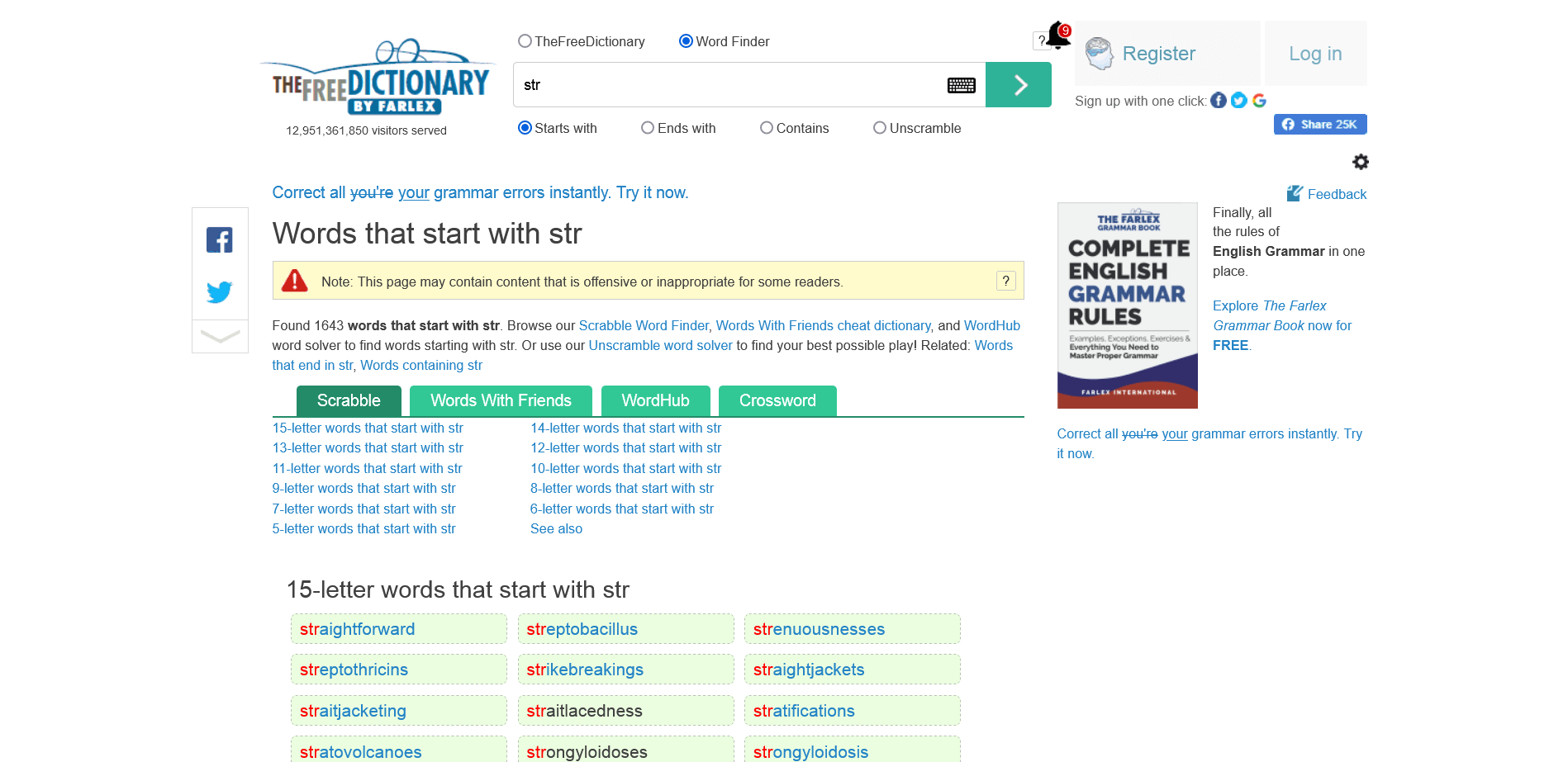The image size is (1568, 762).
Task: Open settings gear icon
Action: click(1361, 162)
